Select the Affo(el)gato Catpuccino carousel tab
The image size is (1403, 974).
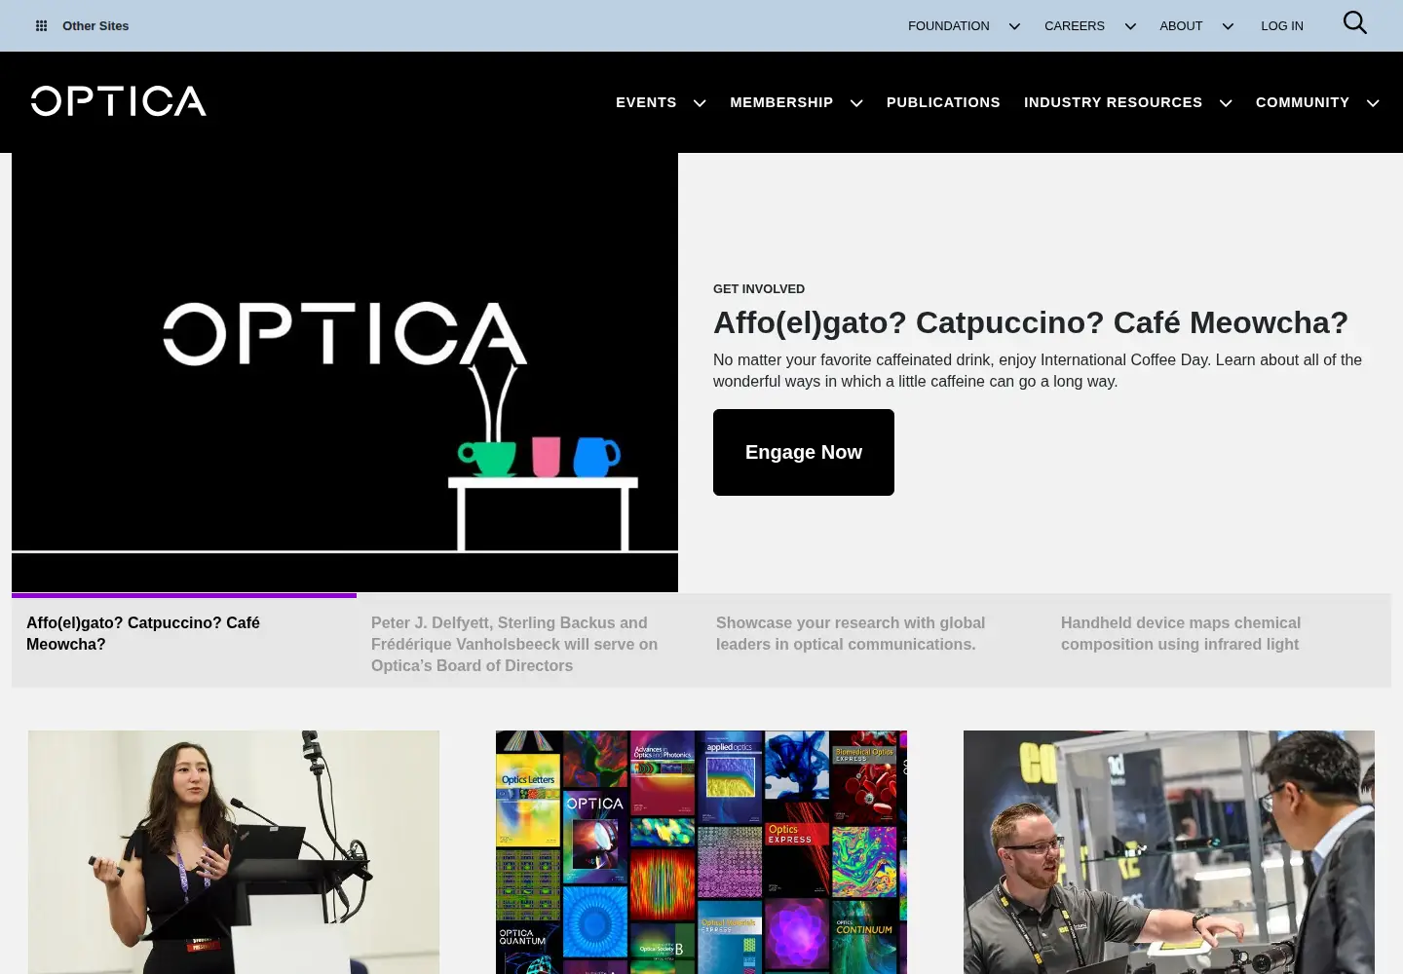pos(184,640)
